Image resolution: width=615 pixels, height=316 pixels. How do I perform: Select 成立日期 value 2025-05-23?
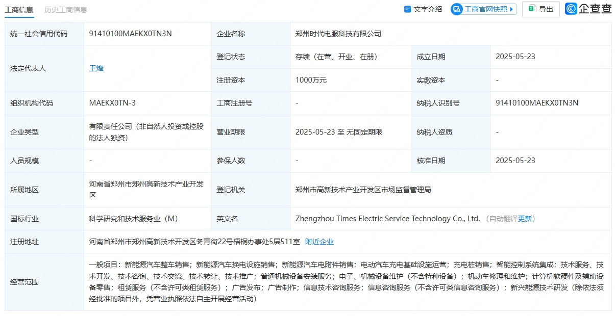click(515, 57)
